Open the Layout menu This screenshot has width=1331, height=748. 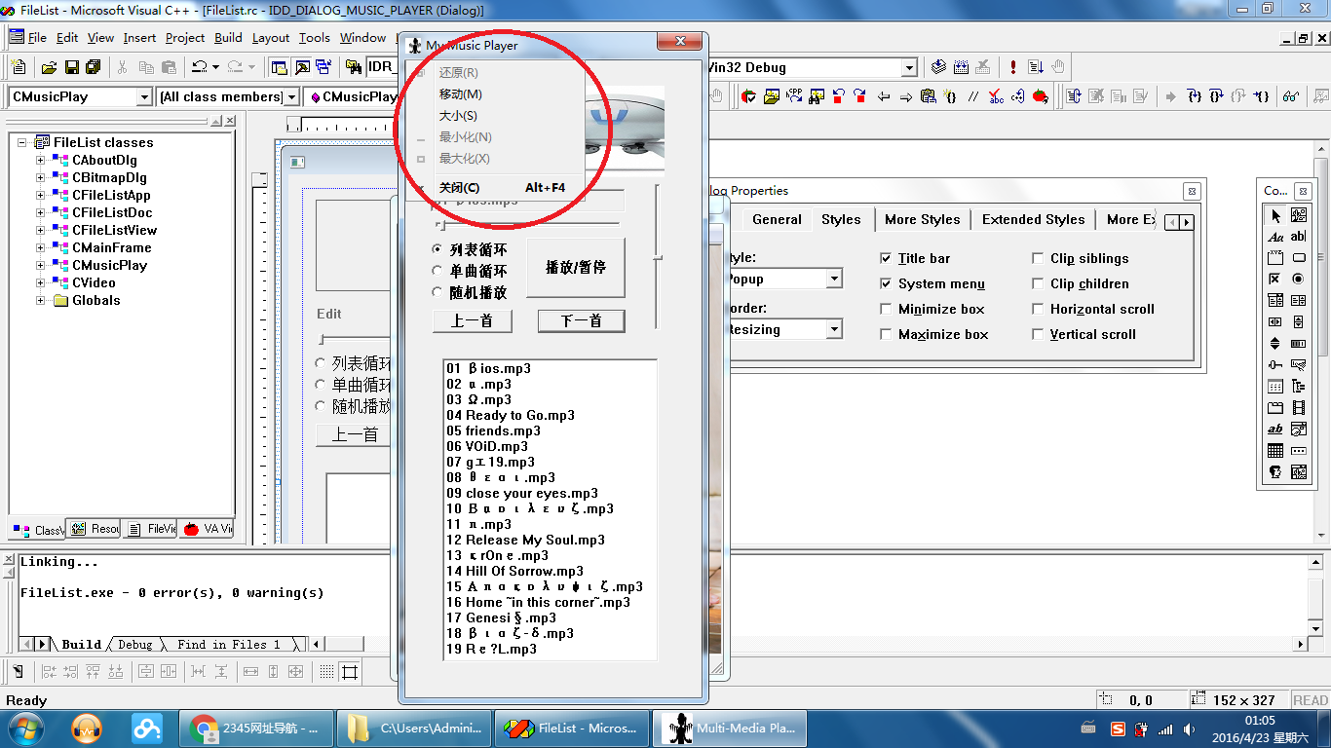[x=271, y=38]
